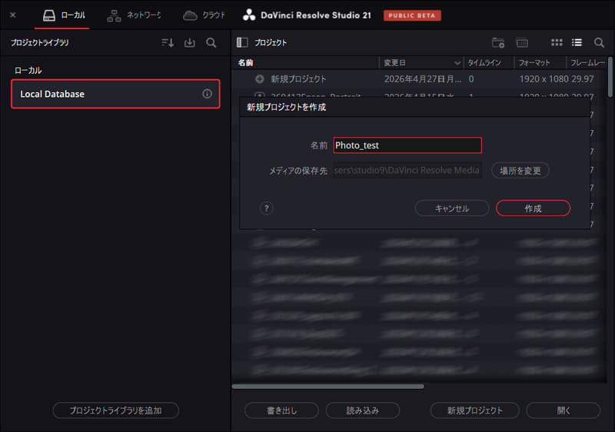Click the projects search magnifier icon
Viewport: 615px width, 432px height.
coord(599,42)
